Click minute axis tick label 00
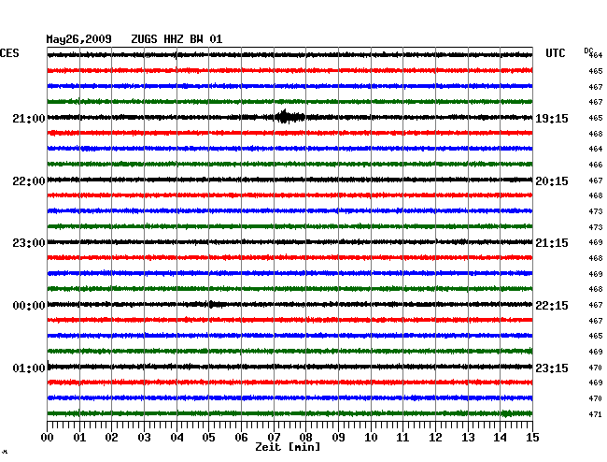This screenshot has width=607, height=462. (47, 437)
